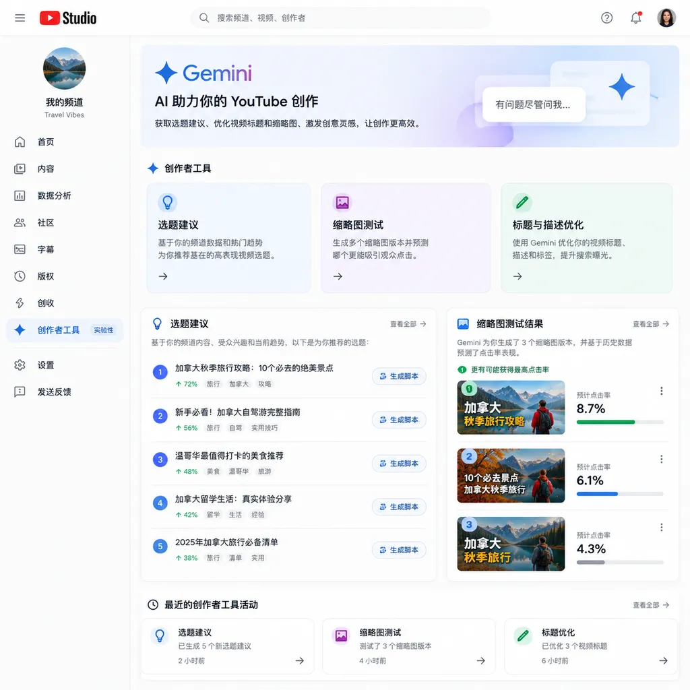The width and height of the screenshot is (690, 690).
Task: Click the 实验性 badge in sidebar
Action: pyautogui.click(x=103, y=330)
